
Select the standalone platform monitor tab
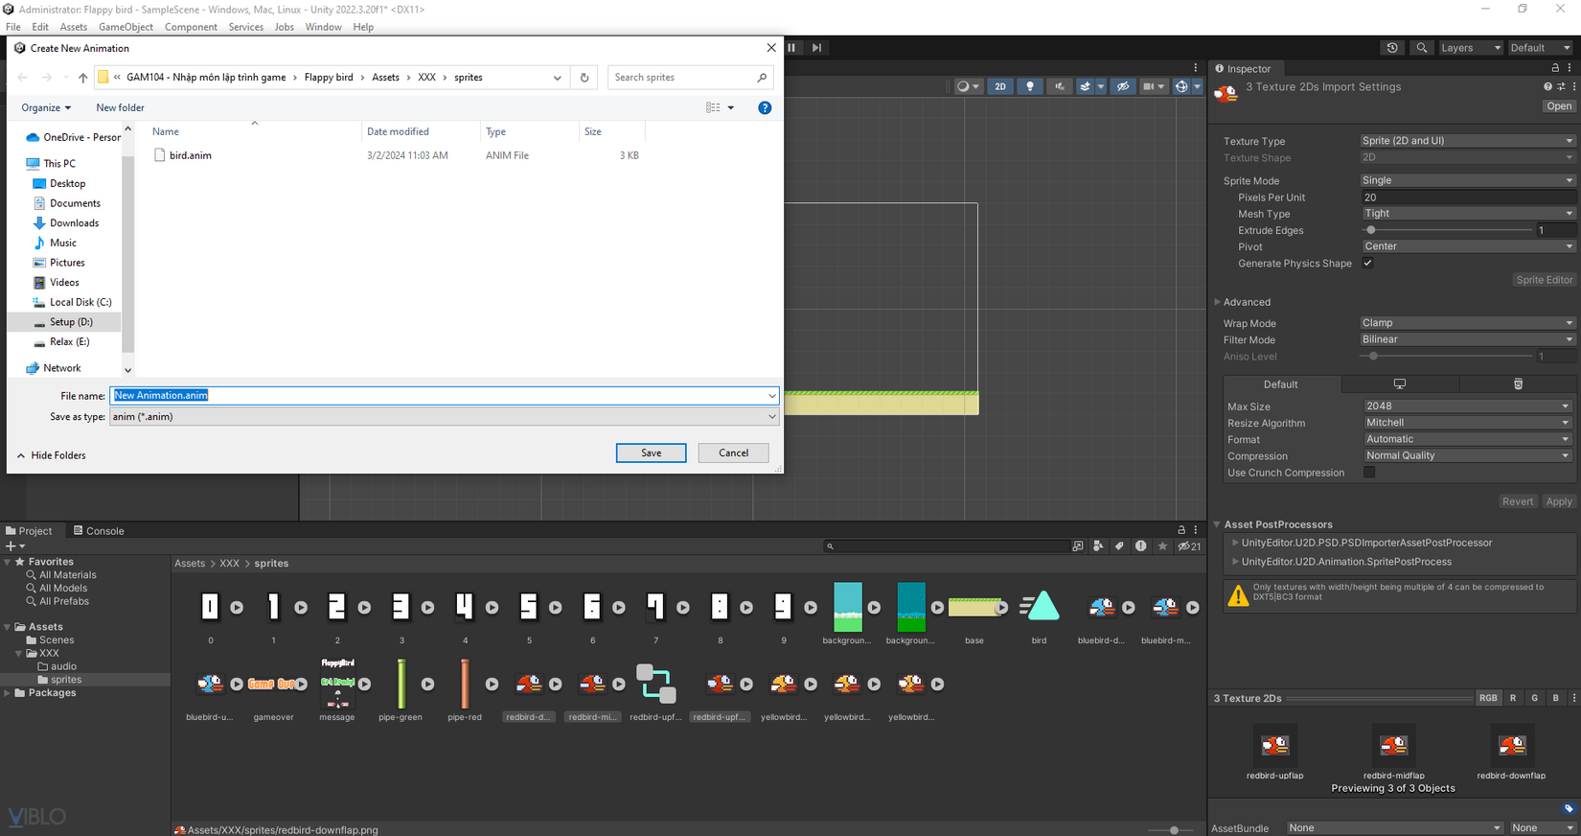[x=1400, y=384]
